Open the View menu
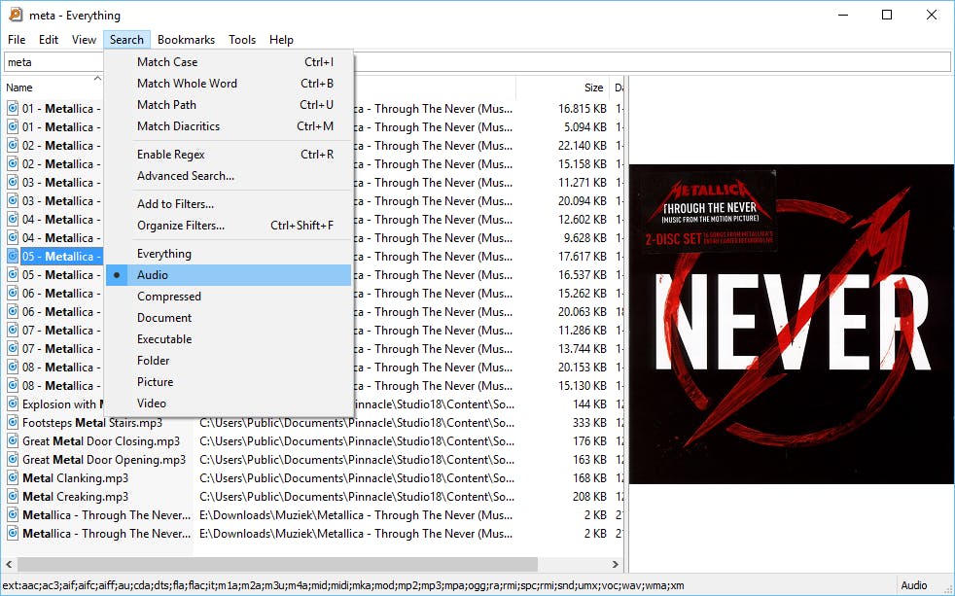This screenshot has width=955, height=596. coord(84,40)
